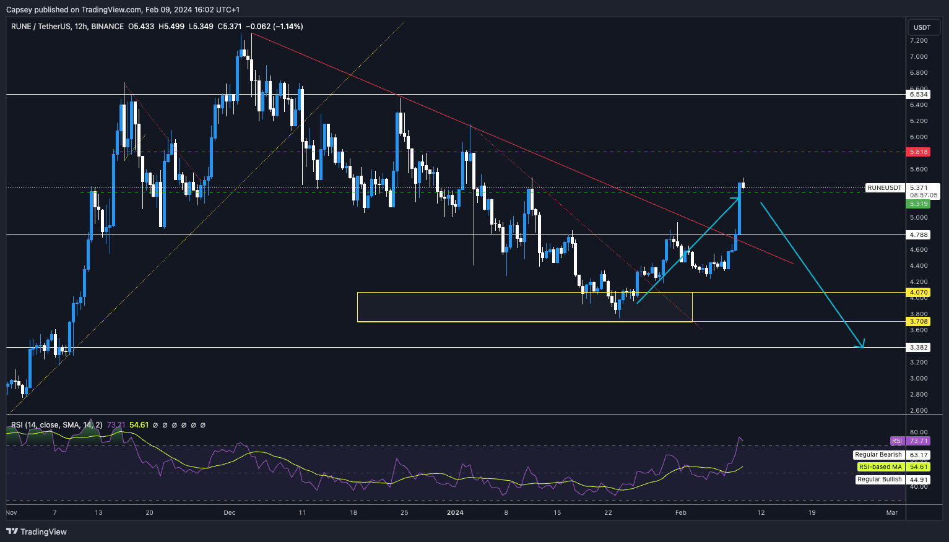
Task: Click RSI MA value 54.61 in indicator legend
Action: tap(139, 425)
